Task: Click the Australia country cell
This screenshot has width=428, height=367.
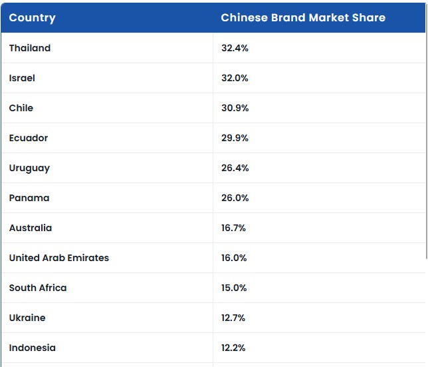Action: 31,228
